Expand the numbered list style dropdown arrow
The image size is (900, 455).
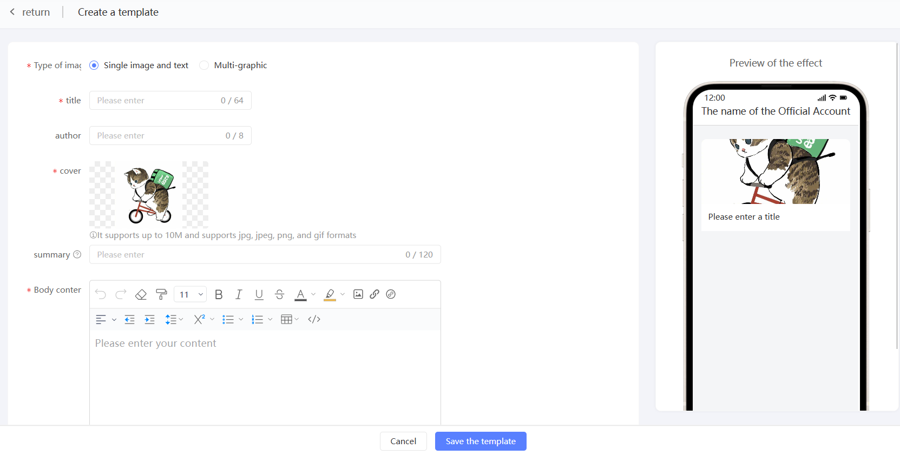tap(270, 319)
